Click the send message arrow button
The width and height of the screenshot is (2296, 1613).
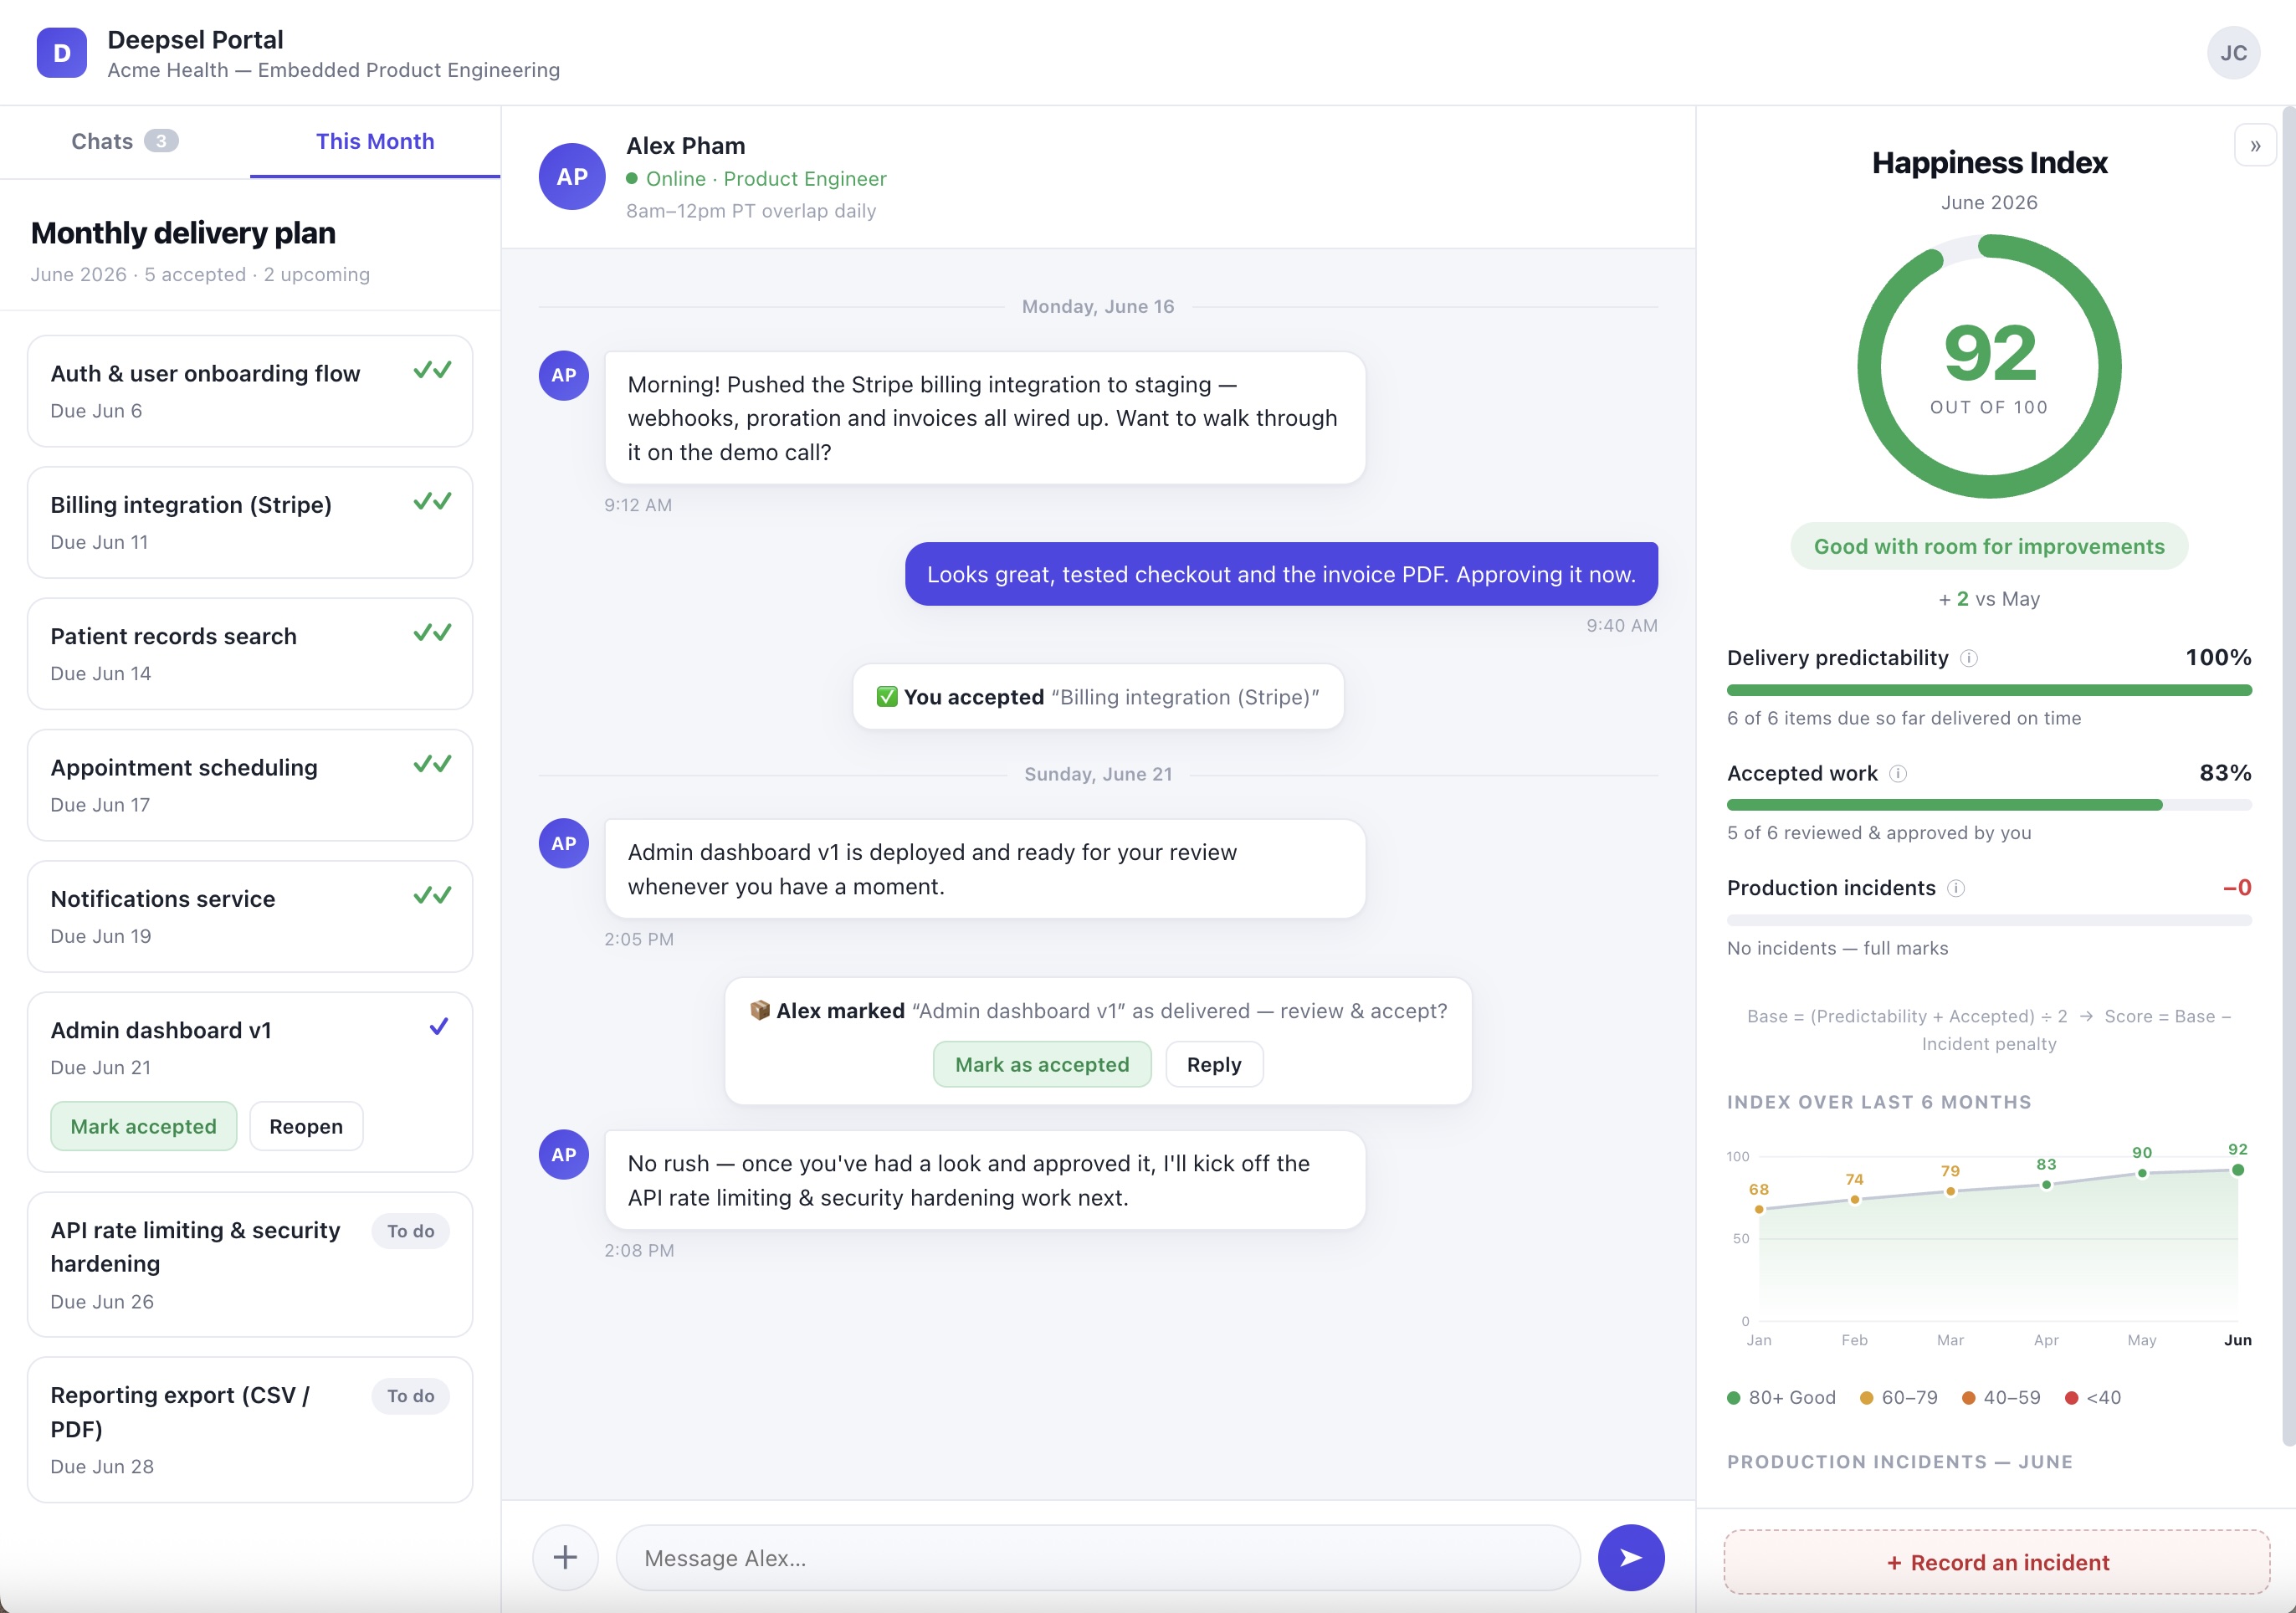pyautogui.click(x=1631, y=1557)
